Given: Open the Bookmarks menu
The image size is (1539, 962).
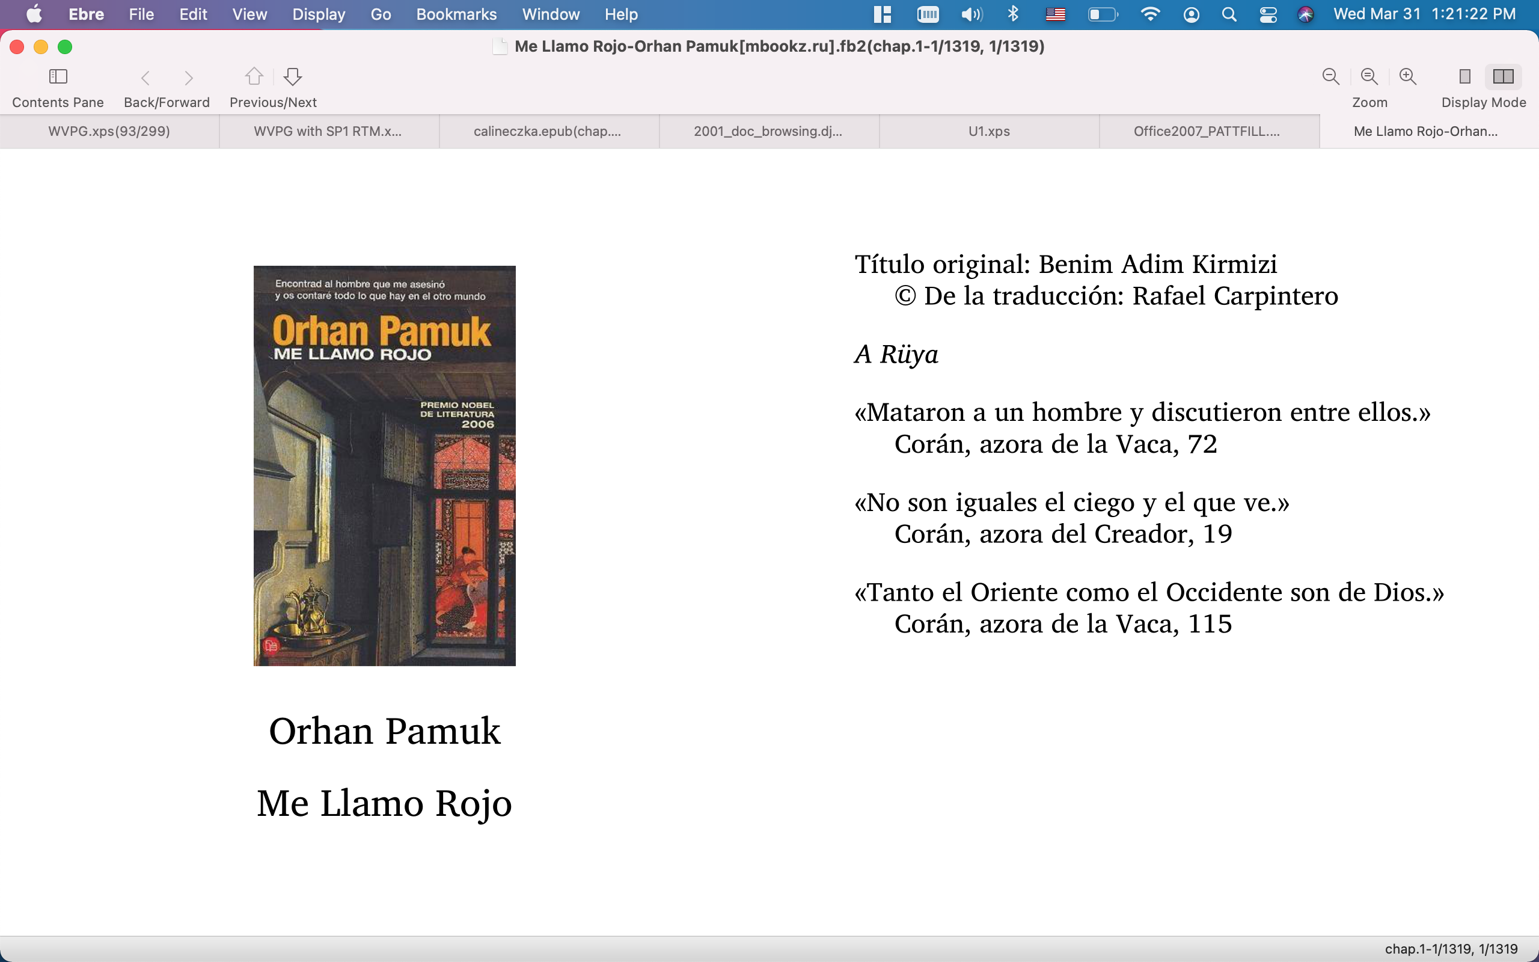Looking at the screenshot, I should [457, 14].
